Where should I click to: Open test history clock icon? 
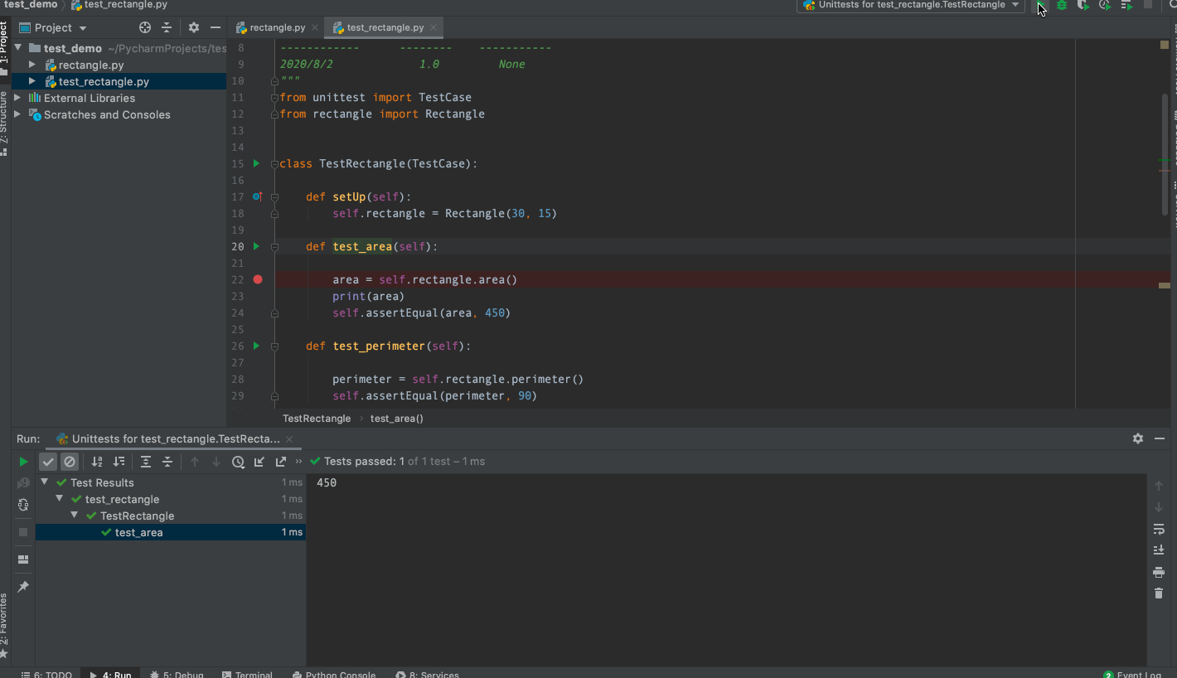coord(238,462)
